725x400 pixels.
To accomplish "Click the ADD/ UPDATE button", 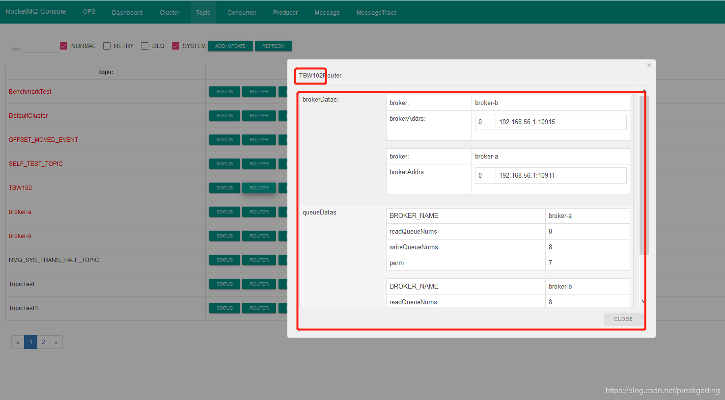I will pos(230,46).
